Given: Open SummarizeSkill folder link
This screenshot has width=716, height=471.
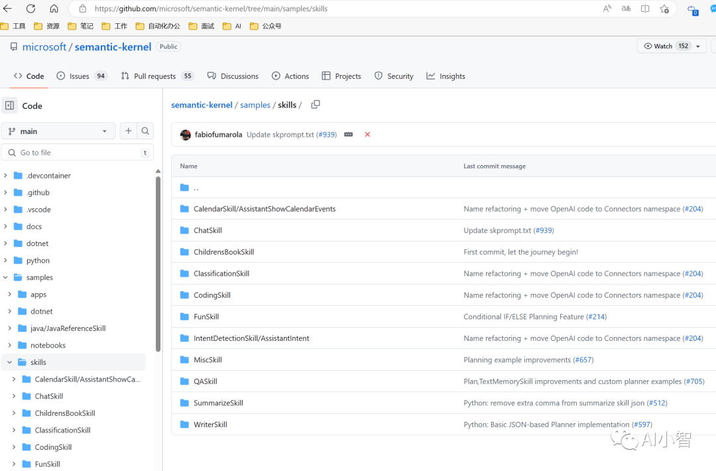Looking at the screenshot, I should point(218,403).
